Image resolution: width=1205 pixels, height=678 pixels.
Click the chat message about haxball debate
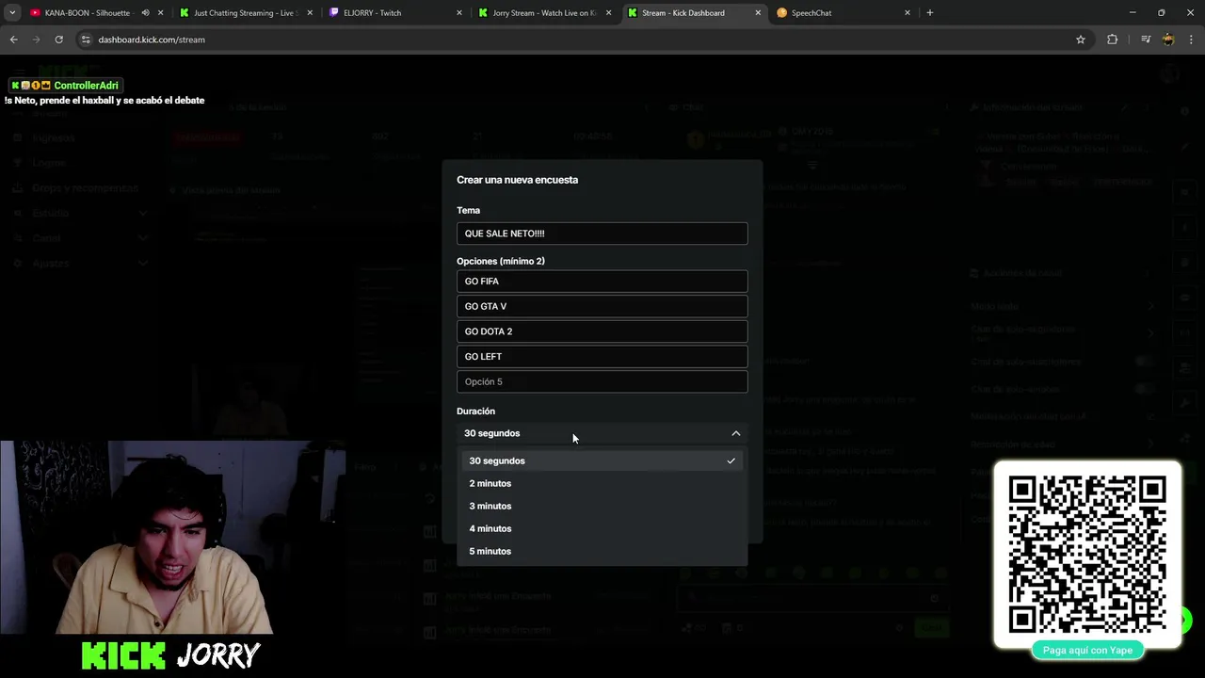click(104, 100)
